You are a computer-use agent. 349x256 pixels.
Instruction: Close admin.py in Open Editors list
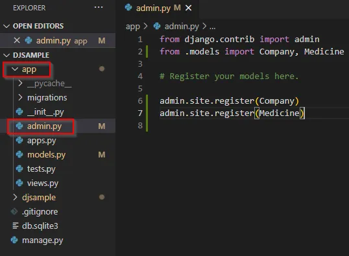[17, 40]
